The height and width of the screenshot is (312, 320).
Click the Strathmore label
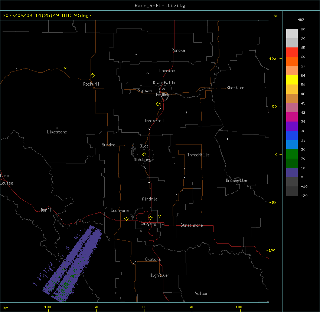coord(192,225)
